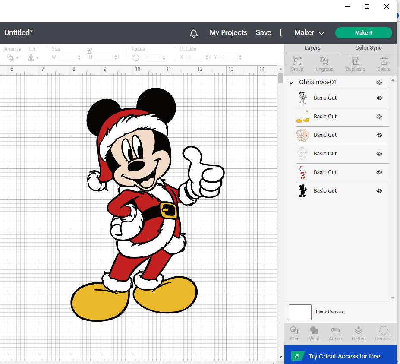The width and height of the screenshot is (400, 364).
Task: Hide the face Basic Cut layer
Action: point(379,135)
